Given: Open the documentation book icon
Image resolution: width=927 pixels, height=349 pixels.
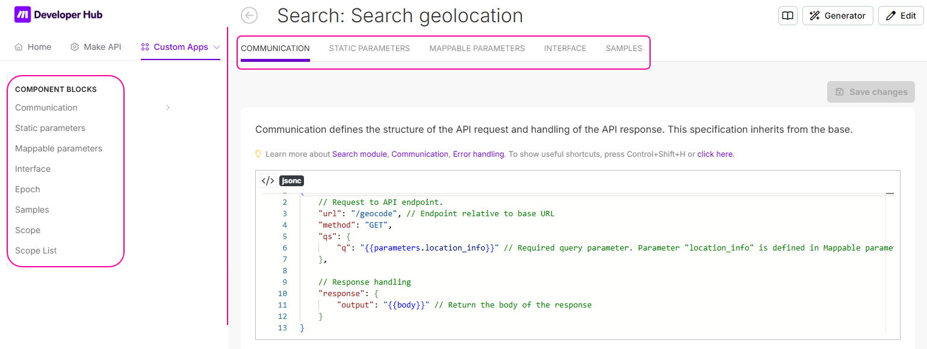Looking at the screenshot, I should pos(787,16).
